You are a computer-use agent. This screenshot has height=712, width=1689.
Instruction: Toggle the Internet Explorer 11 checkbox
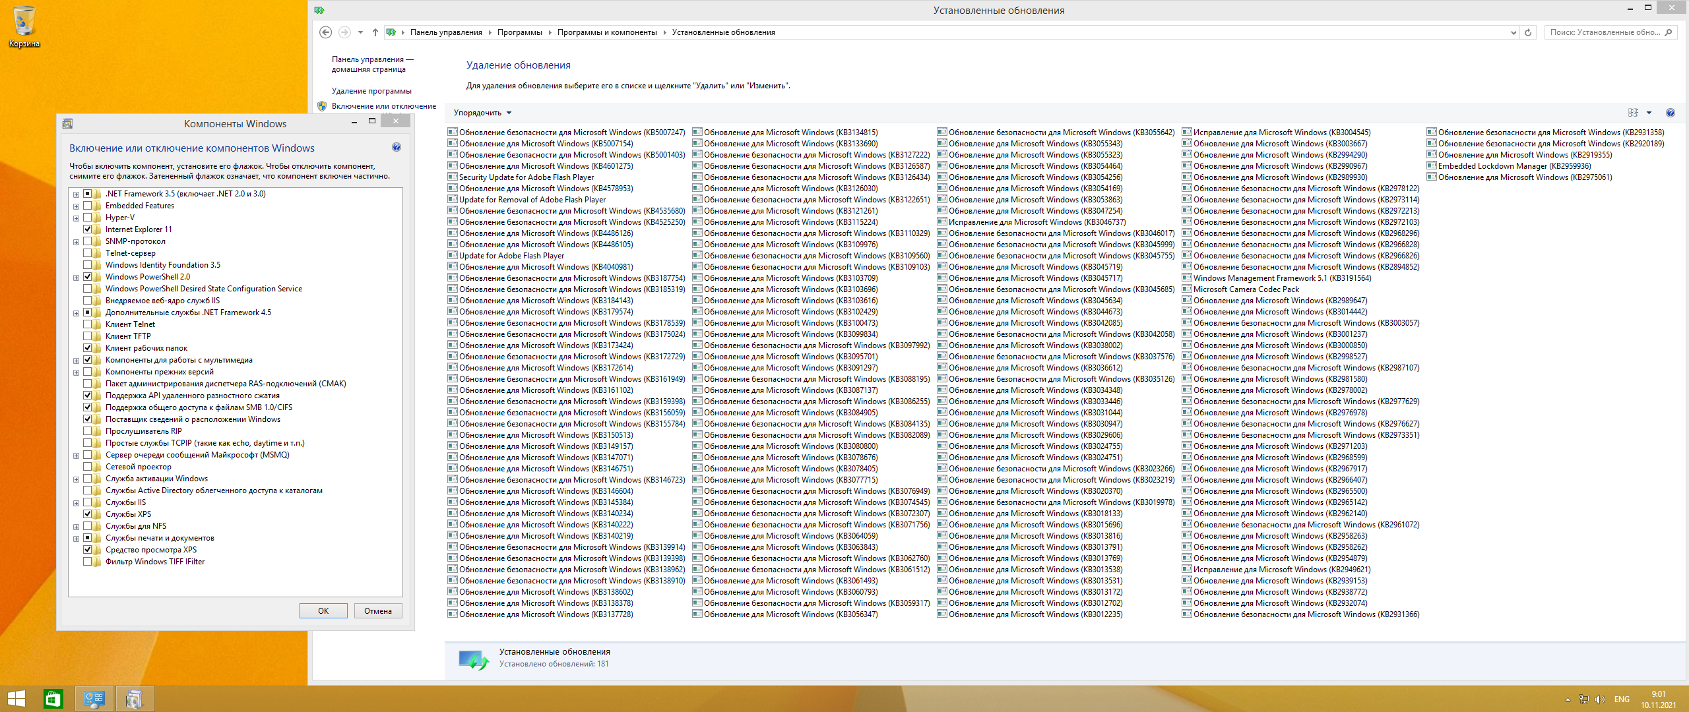tap(87, 229)
